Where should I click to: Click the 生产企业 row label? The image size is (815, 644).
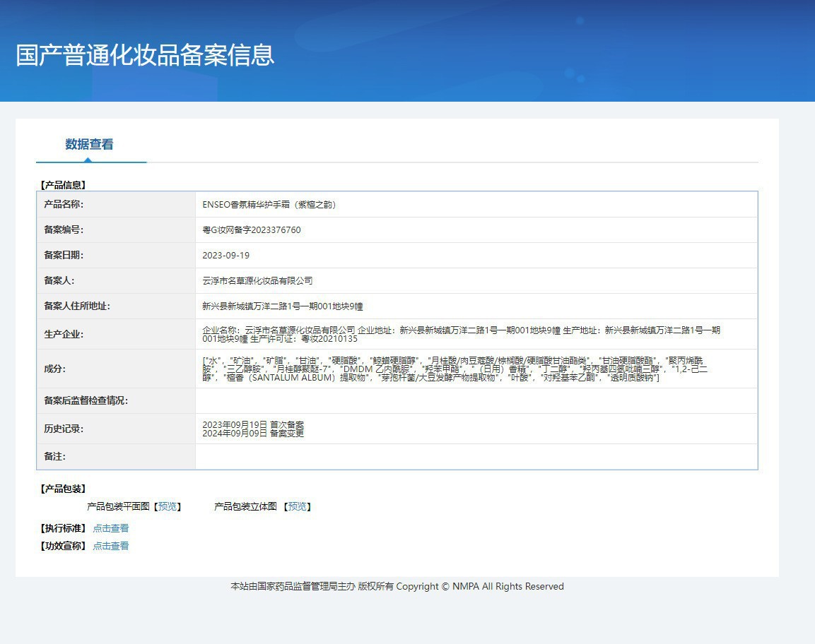click(64, 334)
